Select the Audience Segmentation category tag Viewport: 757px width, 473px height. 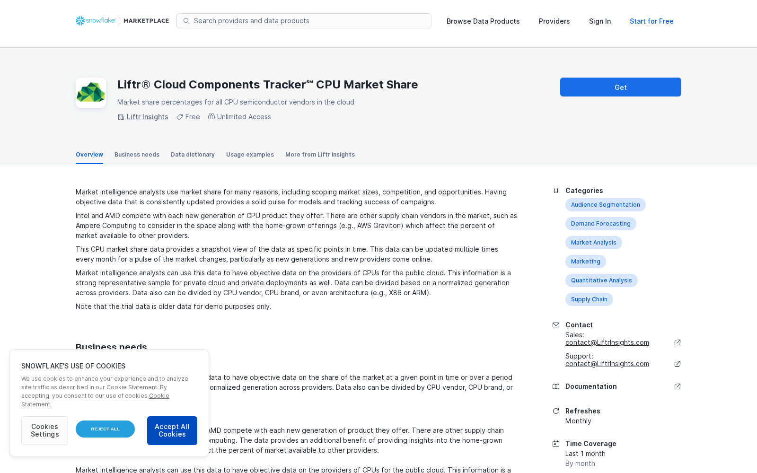point(606,205)
